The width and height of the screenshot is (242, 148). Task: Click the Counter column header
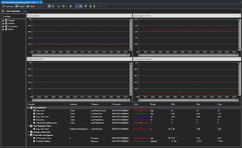click(x=48, y=104)
